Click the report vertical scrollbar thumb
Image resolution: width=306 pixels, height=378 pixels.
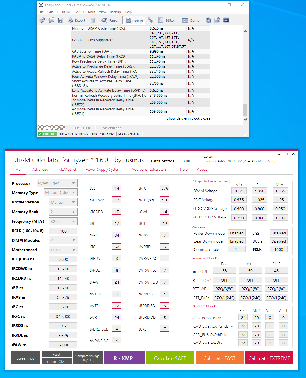(x=245, y=110)
